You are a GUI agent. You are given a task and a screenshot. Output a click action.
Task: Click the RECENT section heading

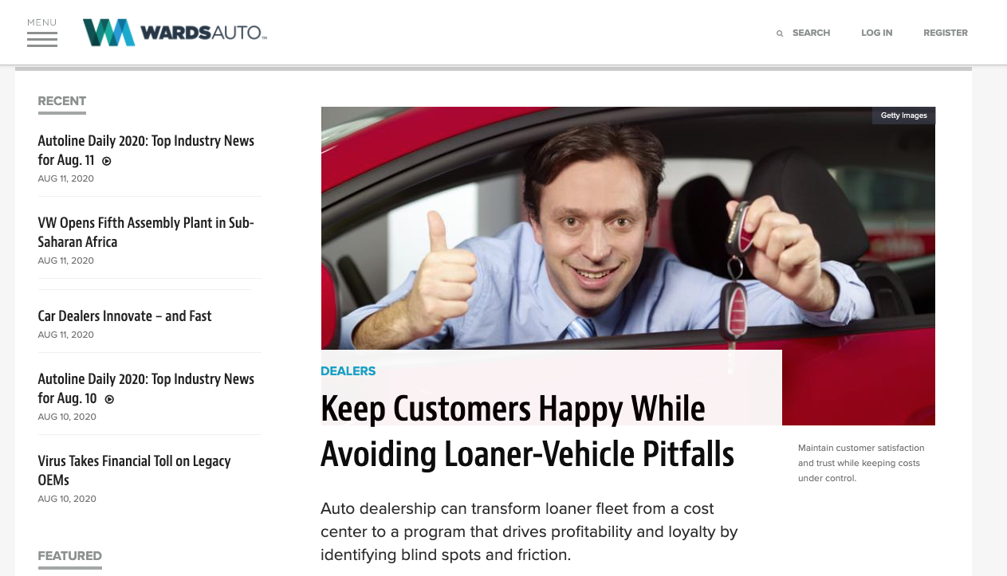[x=61, y=101]
